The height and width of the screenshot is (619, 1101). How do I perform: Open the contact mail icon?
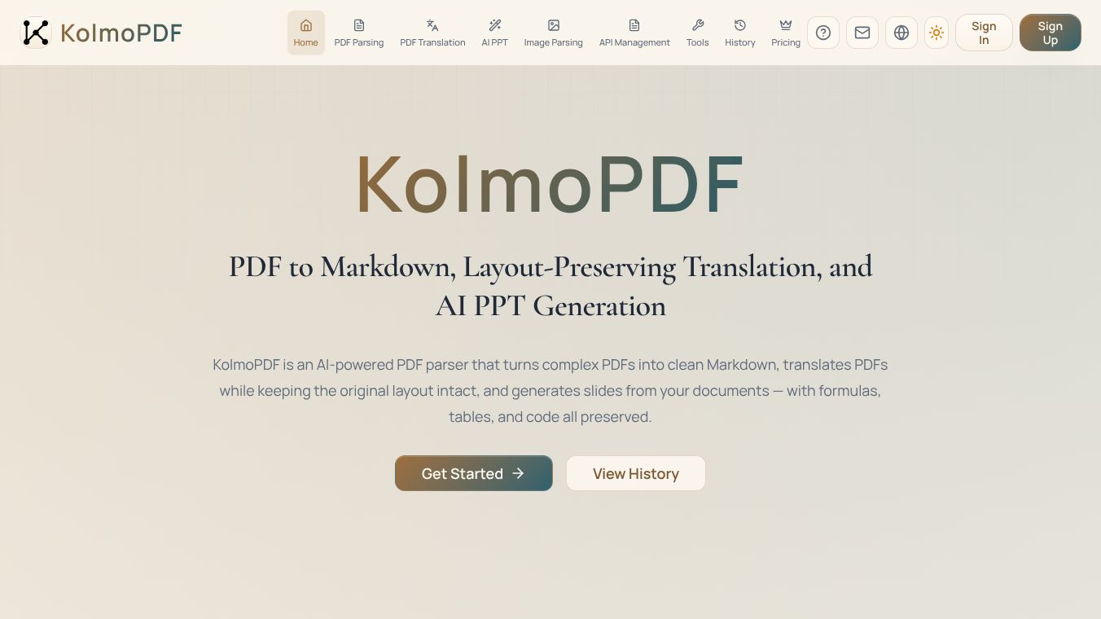[x=862, y=33]
